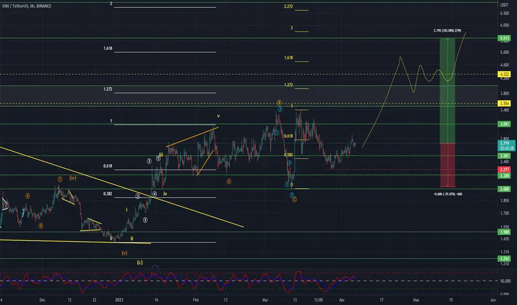Select the white 0.382 Fibonacci retracement label
Viewport: 517px width, 305px height.
tap(108, 194)
